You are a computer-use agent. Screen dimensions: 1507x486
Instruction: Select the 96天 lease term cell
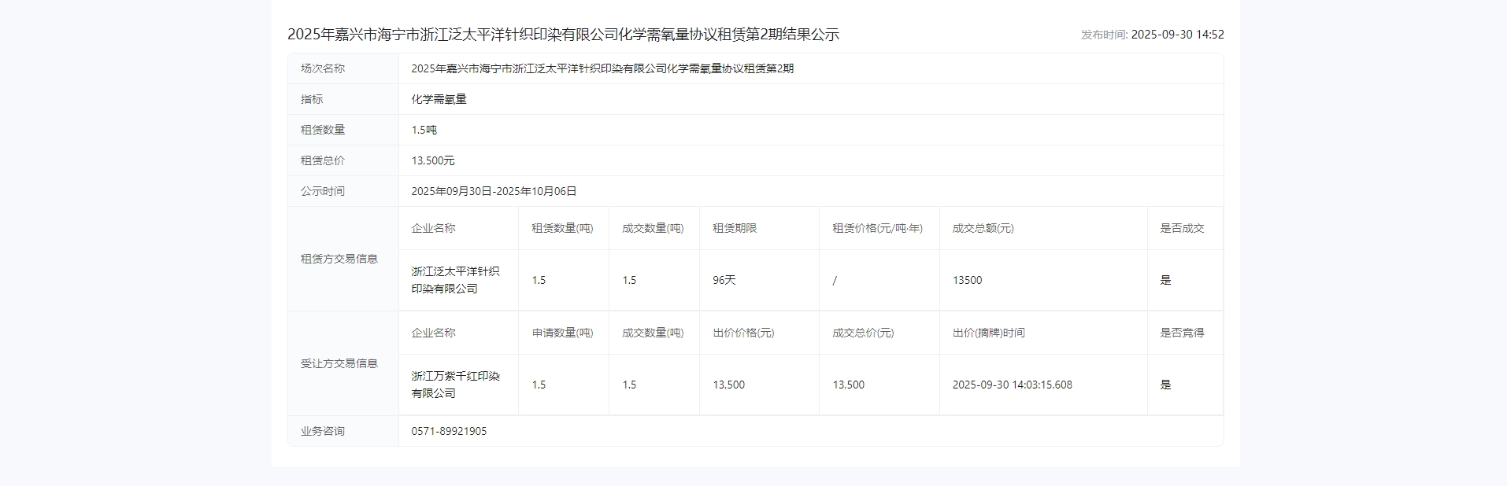(x=724, y=280)
